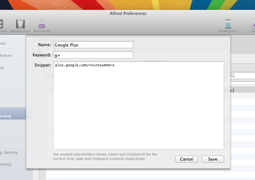Screen dimensions: 255x180
Task: Click the Name field containing Google Plus
Action: point(93,45)
